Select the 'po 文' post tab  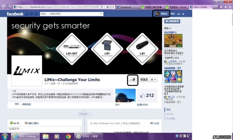coord(15,123)
